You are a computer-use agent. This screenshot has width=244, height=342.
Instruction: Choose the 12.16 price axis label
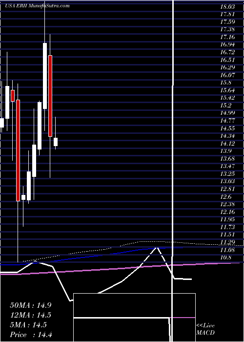228,212
